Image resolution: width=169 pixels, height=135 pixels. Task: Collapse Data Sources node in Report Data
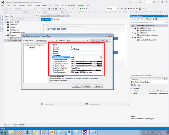6,30
